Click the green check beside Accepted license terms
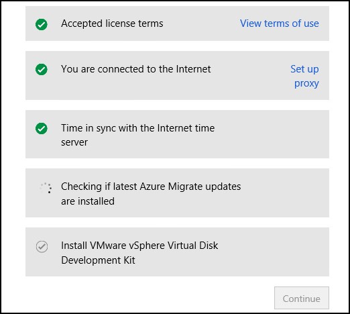350x314 pixels. coord(42,24)
